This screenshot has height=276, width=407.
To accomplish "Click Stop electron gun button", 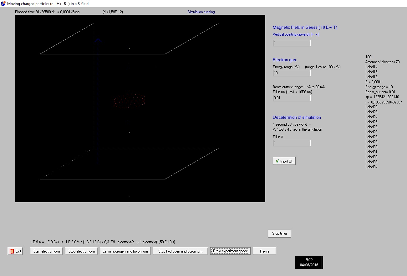I will [82, 251].
